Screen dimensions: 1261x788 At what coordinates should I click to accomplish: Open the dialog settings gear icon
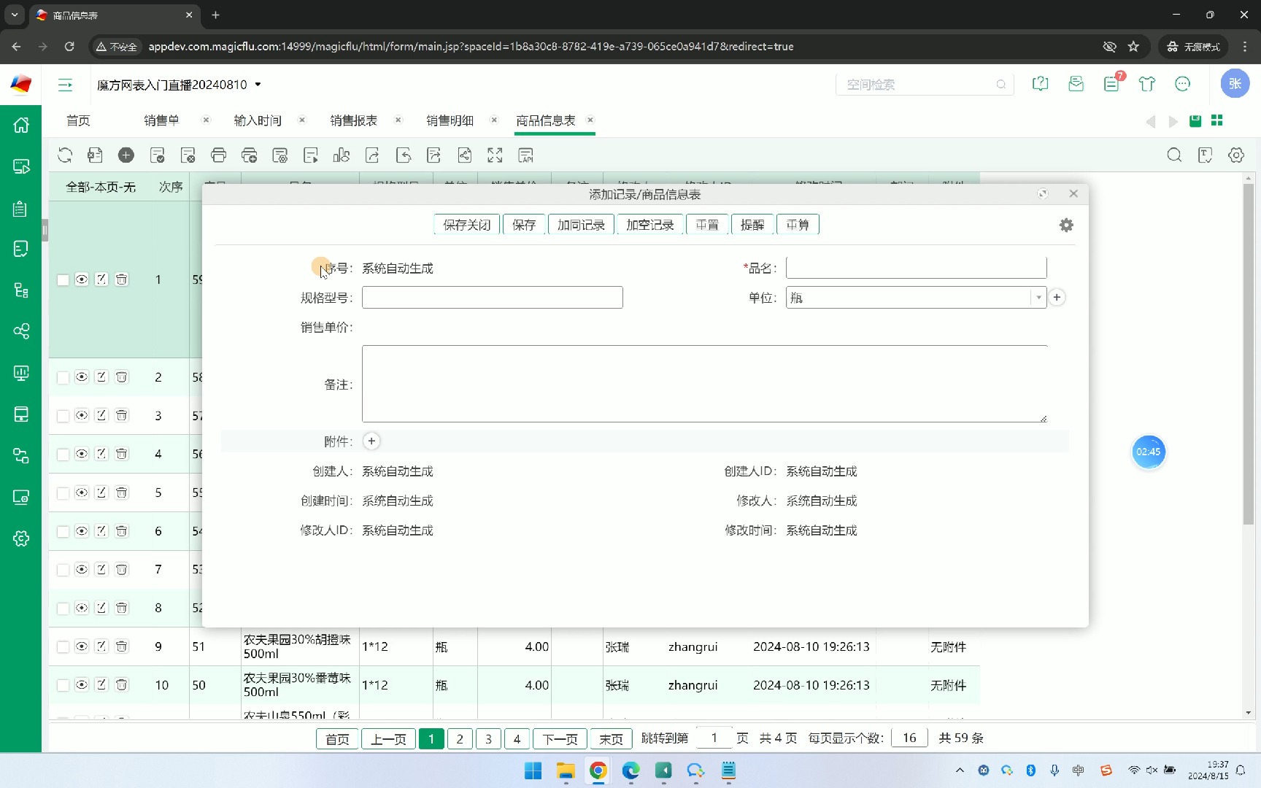coord(1066,225)
